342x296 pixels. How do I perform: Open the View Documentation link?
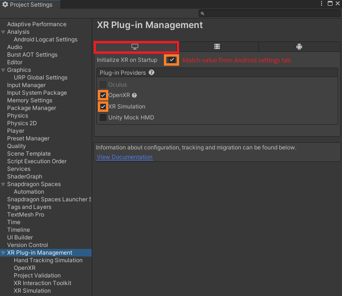pyautogui.click(x=124, y=157)
